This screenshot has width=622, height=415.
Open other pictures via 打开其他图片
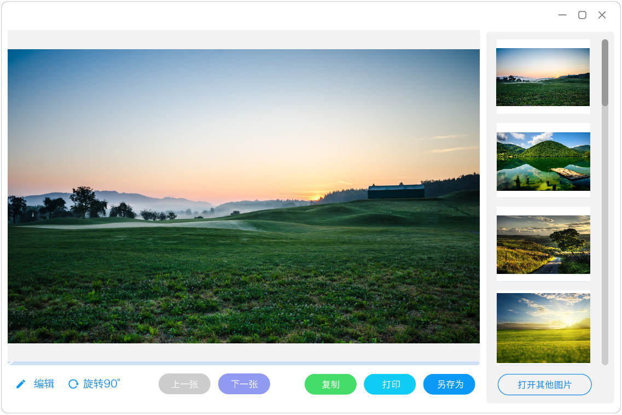pyautogui.click(x=545, y=385)
